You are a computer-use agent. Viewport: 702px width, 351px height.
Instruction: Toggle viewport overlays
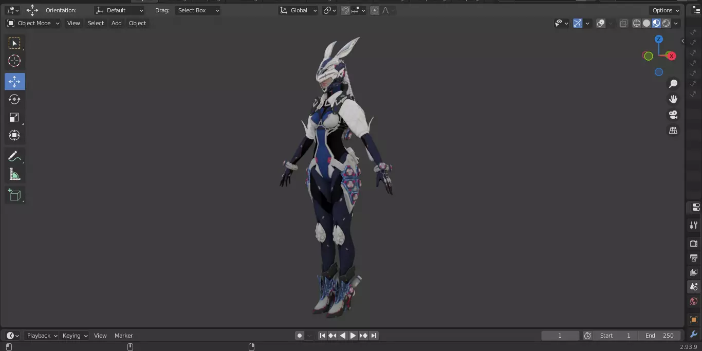(601, 23)
